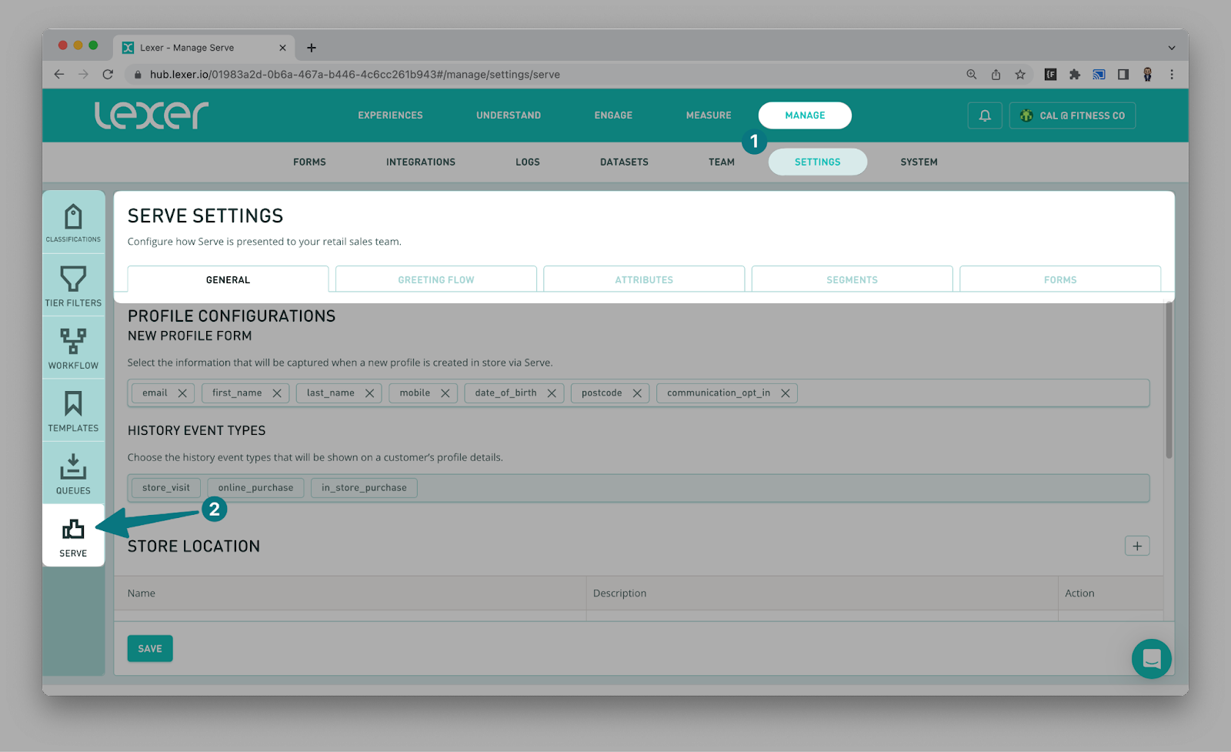
Task: Open the Segments tab
Action: (x=852, y=279)
